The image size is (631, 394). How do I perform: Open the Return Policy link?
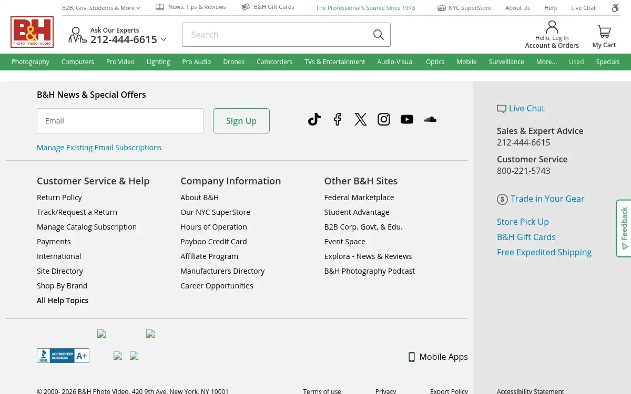(59, 198)
